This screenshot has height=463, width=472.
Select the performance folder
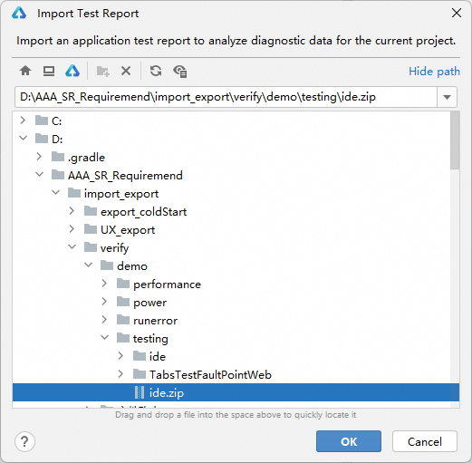click(167, 285)
